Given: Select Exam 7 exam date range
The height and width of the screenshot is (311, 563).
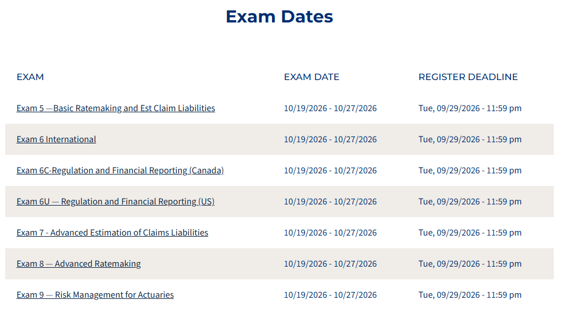Looking at the screenshot, I should coord(330,233).
